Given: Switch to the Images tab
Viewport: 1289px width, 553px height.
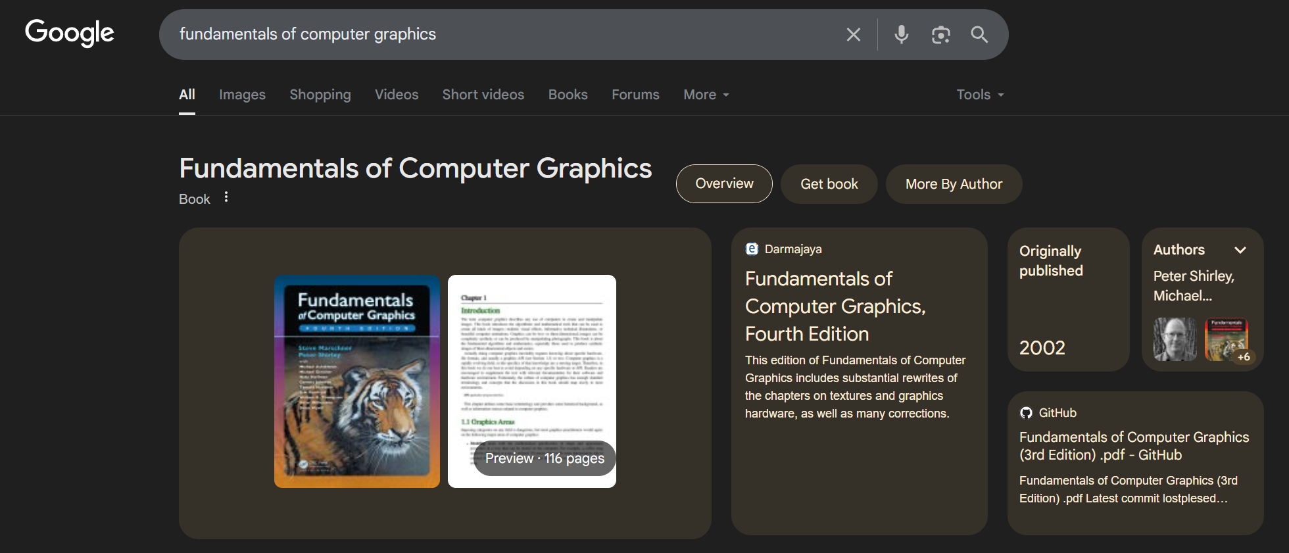Looking at the screenshot, I should click(242, 95).
